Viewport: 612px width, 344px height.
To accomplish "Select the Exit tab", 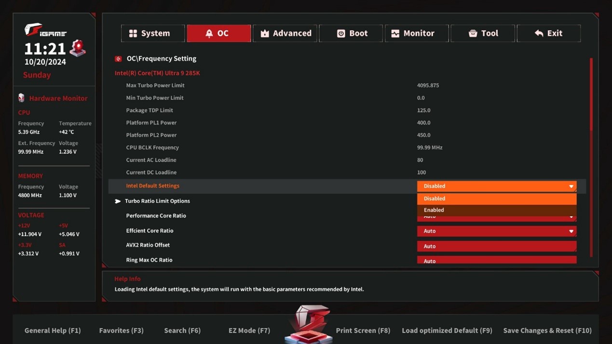I will point(549,33).
